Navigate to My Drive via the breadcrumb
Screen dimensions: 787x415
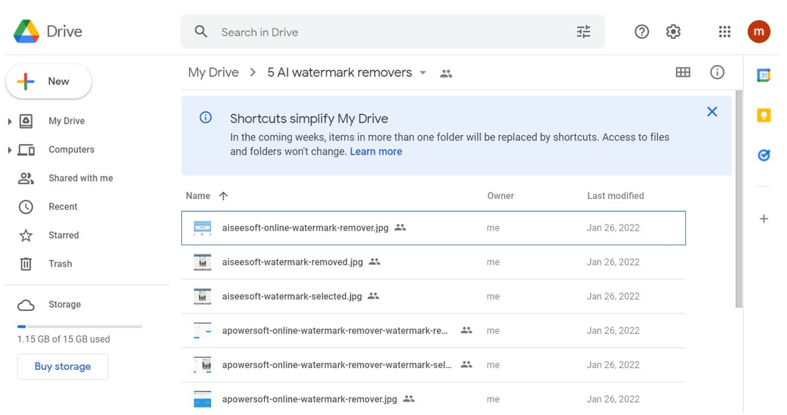click(x=213, y=72)
